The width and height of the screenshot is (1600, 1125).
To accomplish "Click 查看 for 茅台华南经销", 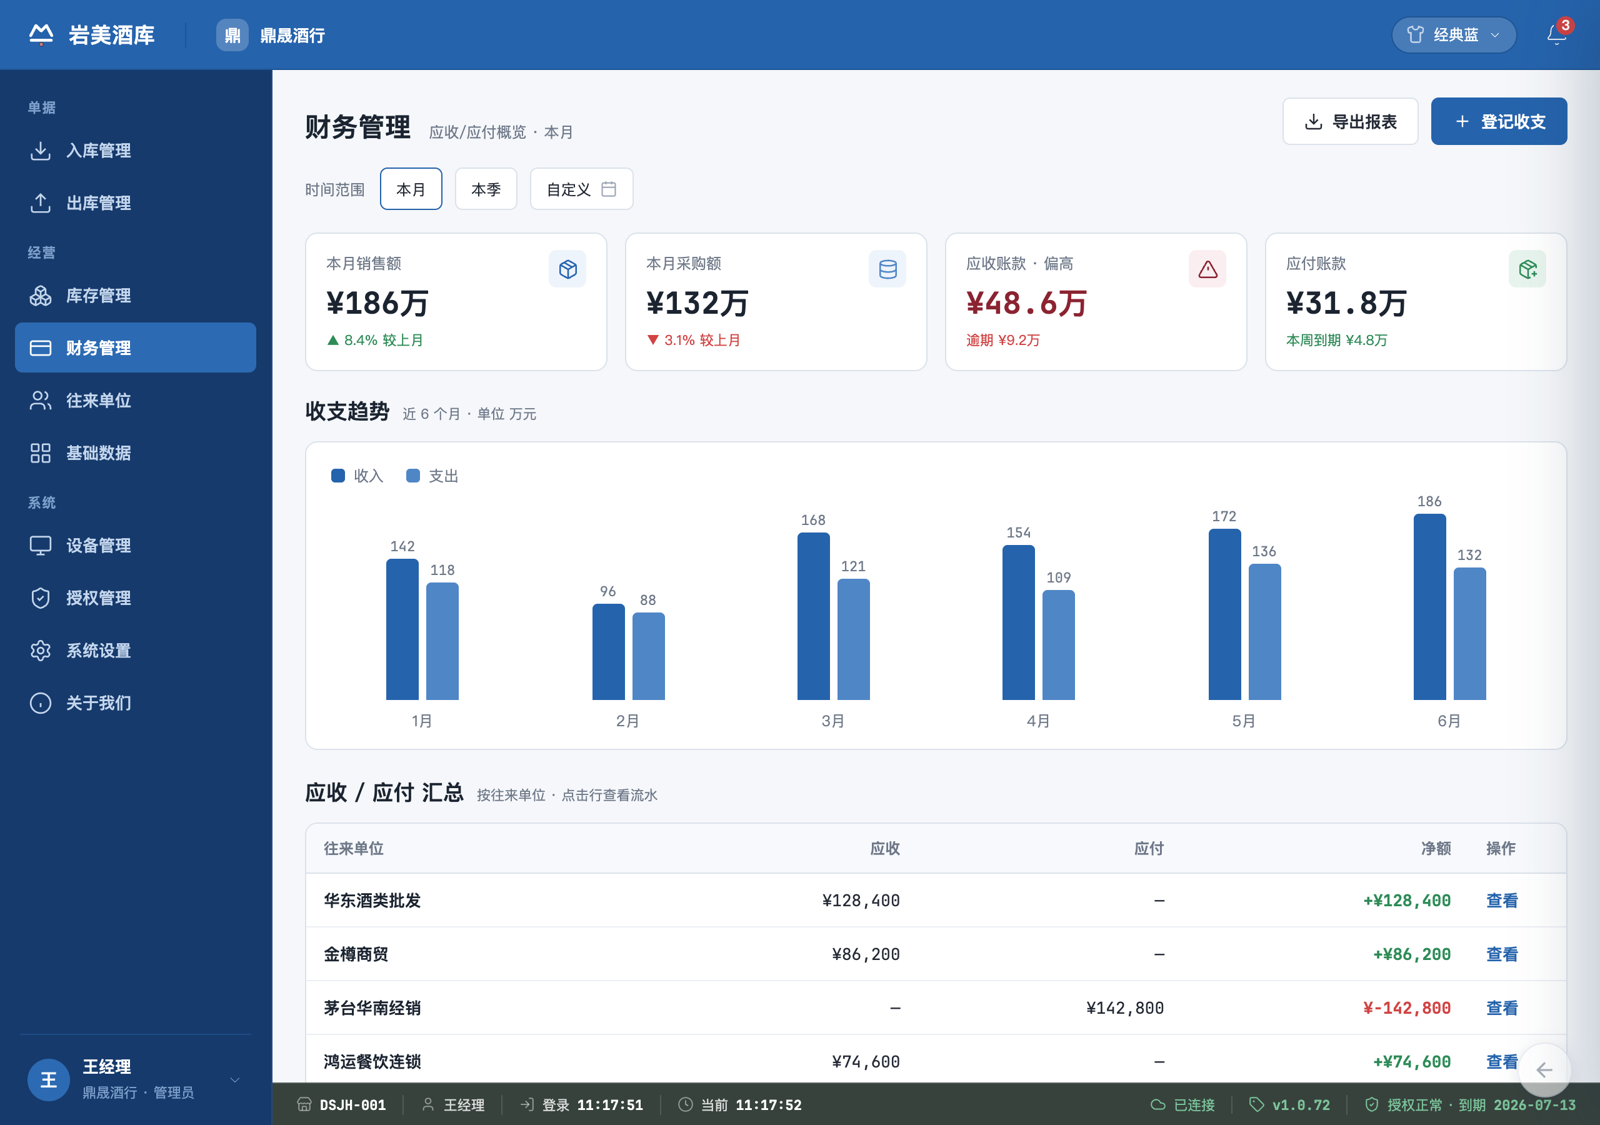I will point(1502,1008).
